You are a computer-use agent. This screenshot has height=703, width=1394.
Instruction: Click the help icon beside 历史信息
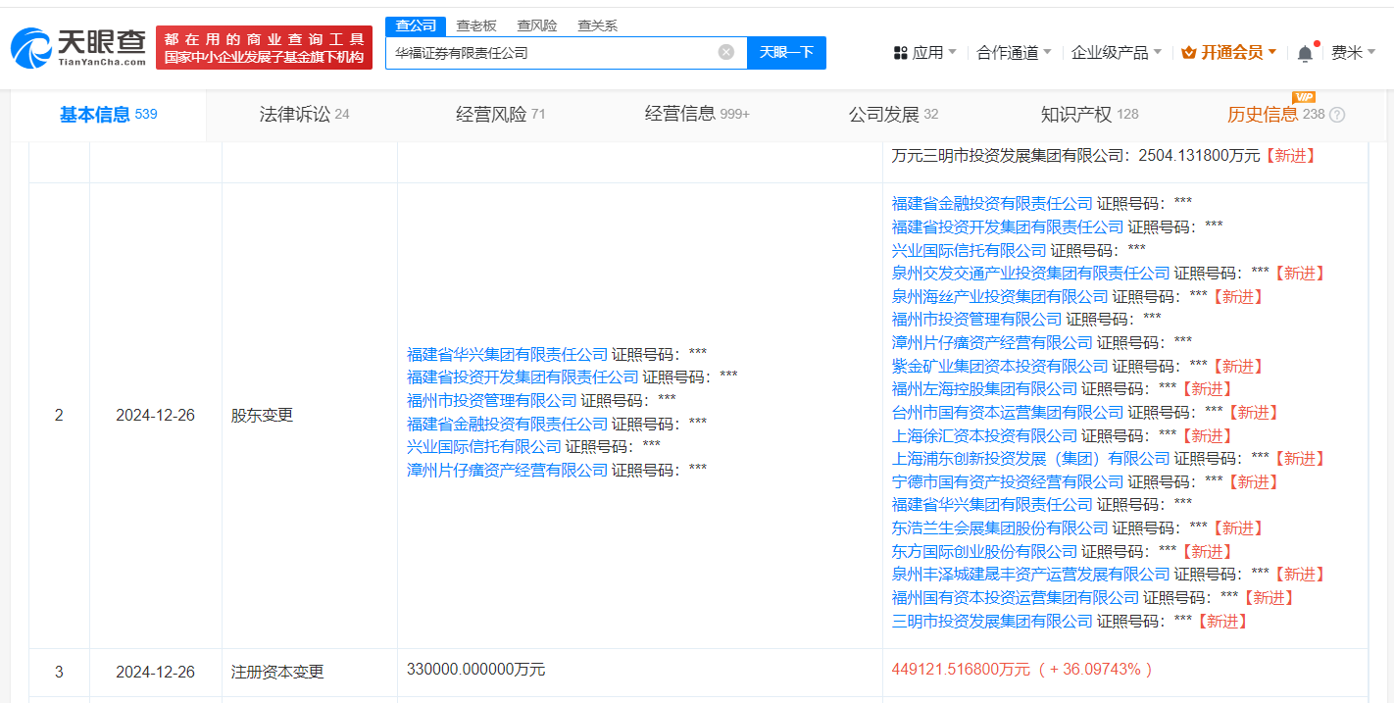[x=1337, y=115]
